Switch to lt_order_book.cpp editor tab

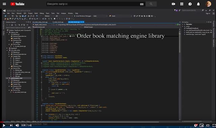pyautogui.click(x=58, y=22)
